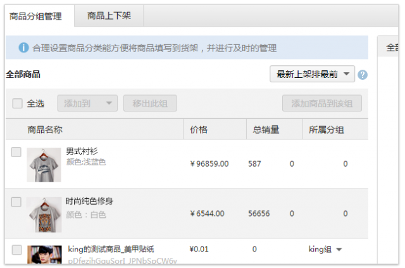
Task: Switch to the 商品上下架 tab
Action: tap(109, 15)
